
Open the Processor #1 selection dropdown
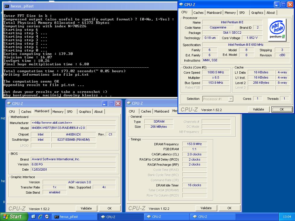click(231, 99)
